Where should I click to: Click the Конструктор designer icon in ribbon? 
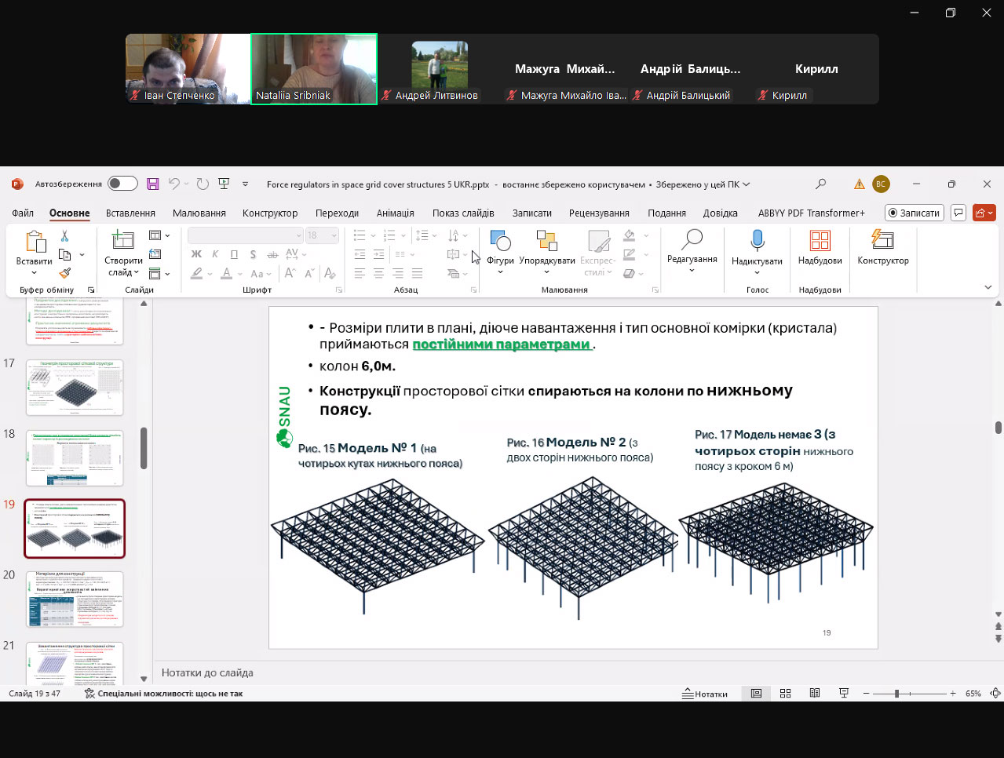[x=882, y=249]
